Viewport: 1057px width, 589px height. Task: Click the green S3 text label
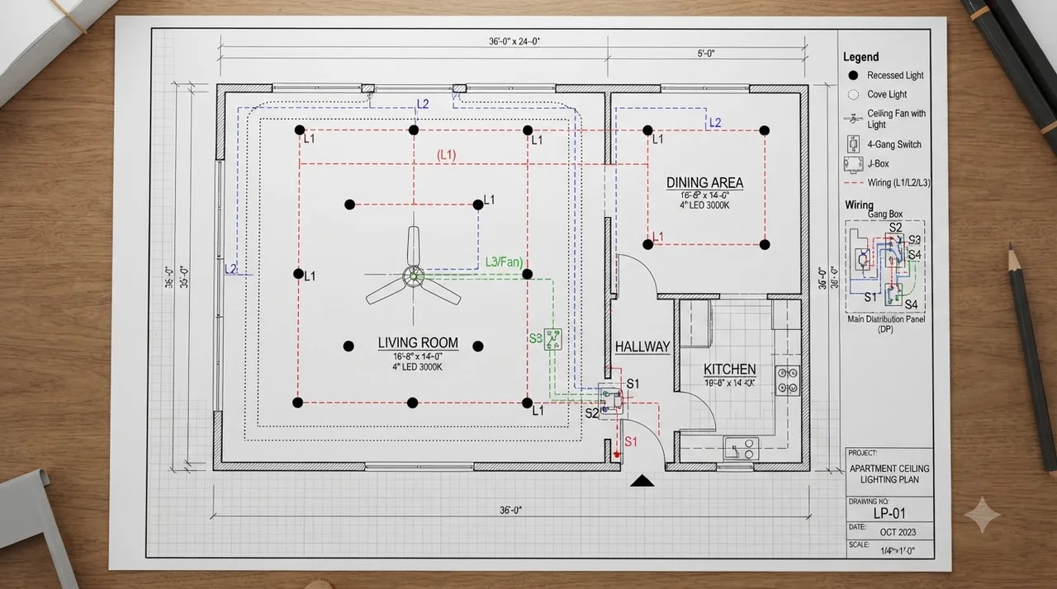point(535,337)
